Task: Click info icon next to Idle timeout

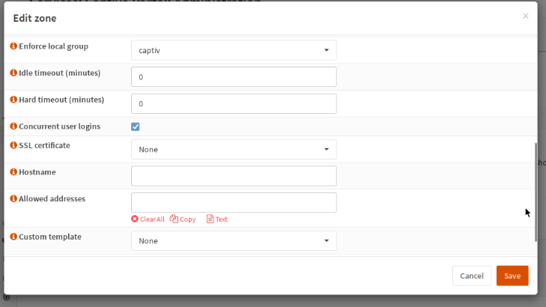Action: coord(13,73)
